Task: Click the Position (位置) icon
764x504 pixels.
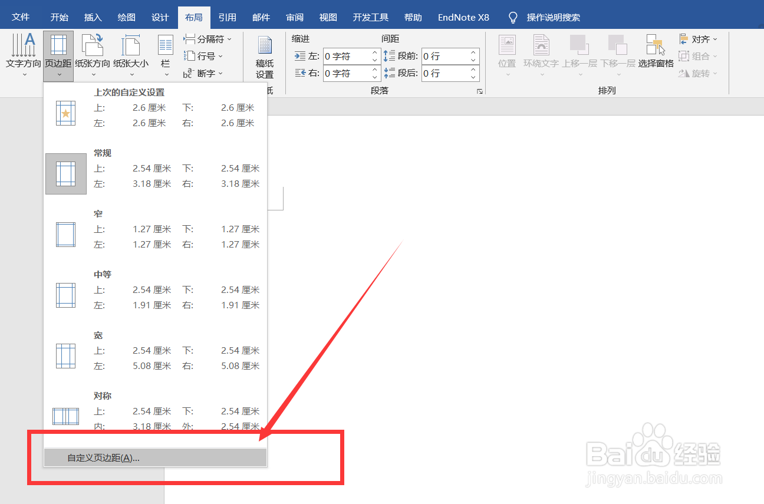Action: (507, 56)
